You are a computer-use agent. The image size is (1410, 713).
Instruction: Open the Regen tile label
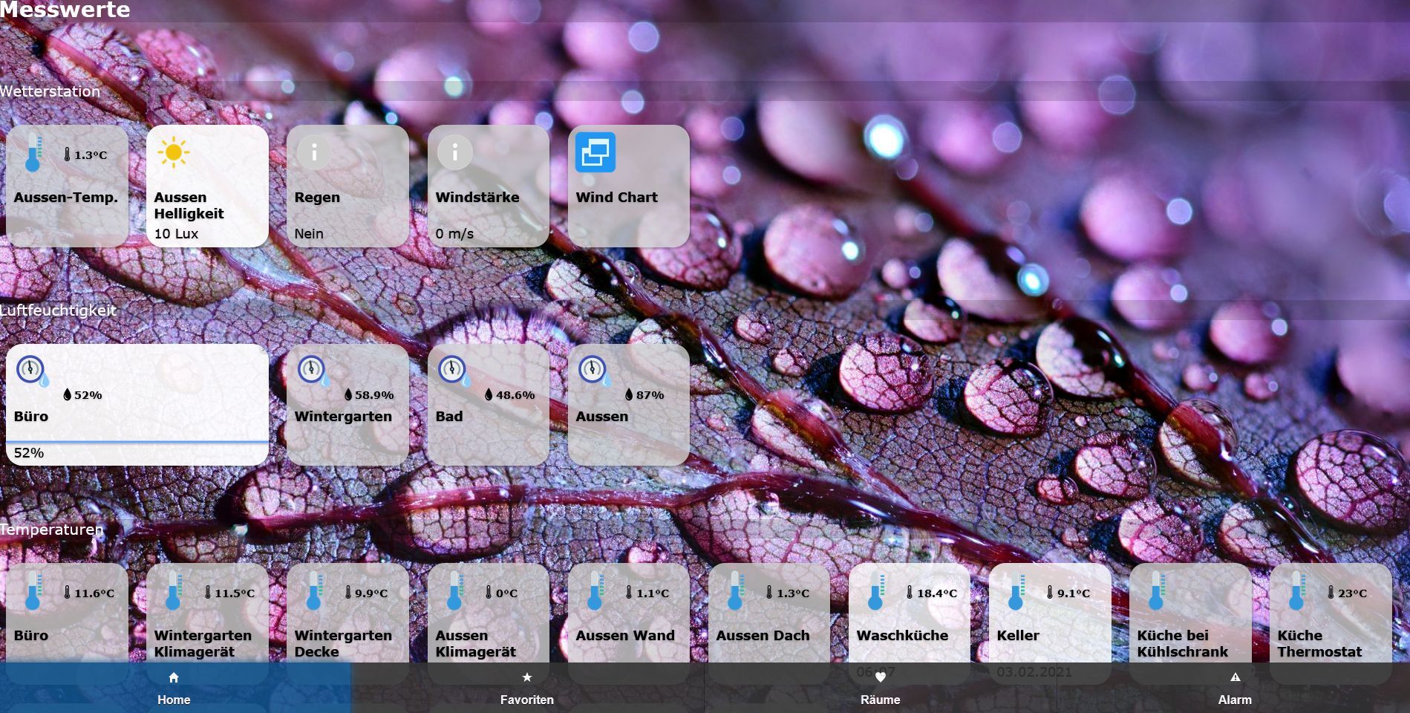point(317,198)
